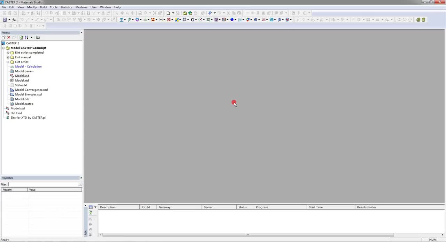Open the Undo history dropdown arrow
Image resolution: width=446 pixels, height=242 pixels.
tap(215, 13)
